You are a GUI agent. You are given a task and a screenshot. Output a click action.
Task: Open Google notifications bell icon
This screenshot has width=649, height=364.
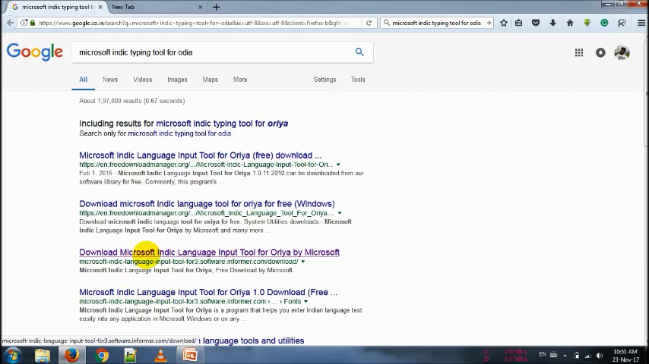(x=600, y=52)
